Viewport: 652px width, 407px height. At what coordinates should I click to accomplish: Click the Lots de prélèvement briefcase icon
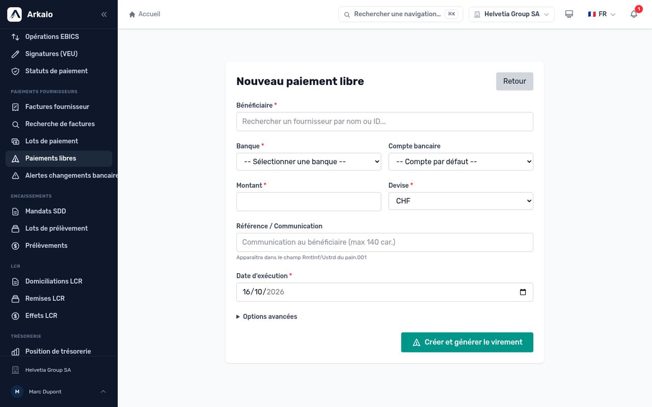(15, 229)
